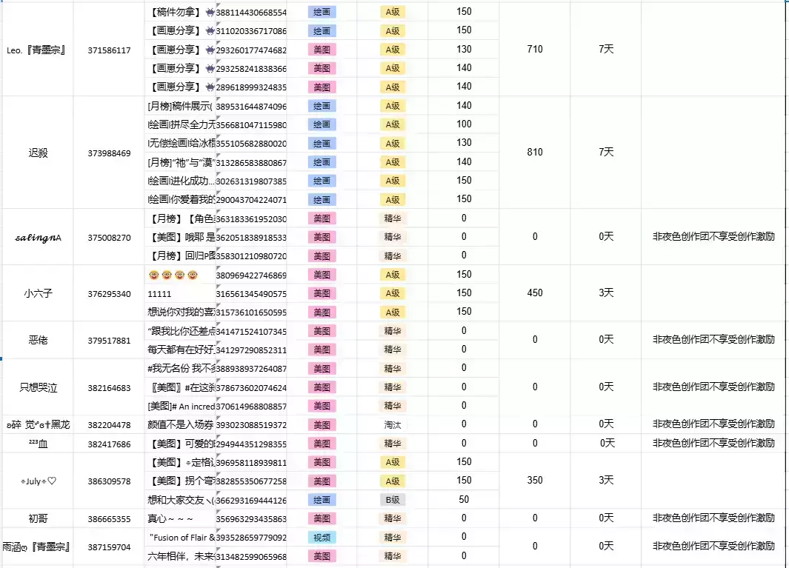This screenshot has width=789, height=568.
Task: Click user ID 373988469
Action: coord(109,153)
